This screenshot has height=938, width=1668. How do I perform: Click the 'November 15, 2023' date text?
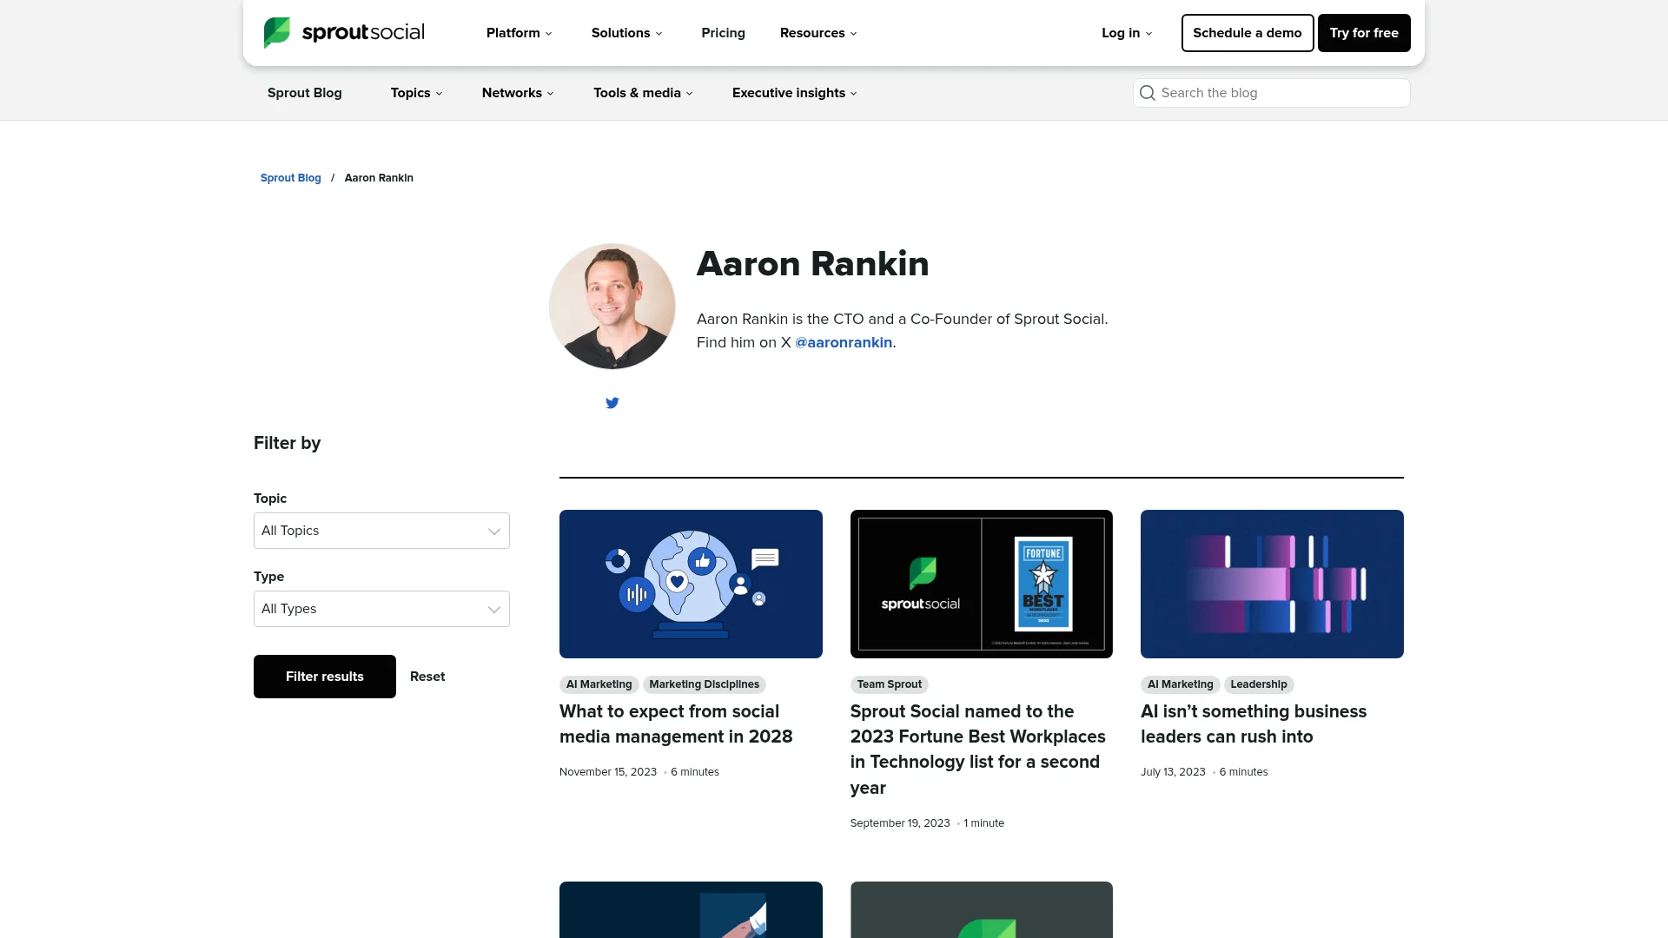point(608,772)
